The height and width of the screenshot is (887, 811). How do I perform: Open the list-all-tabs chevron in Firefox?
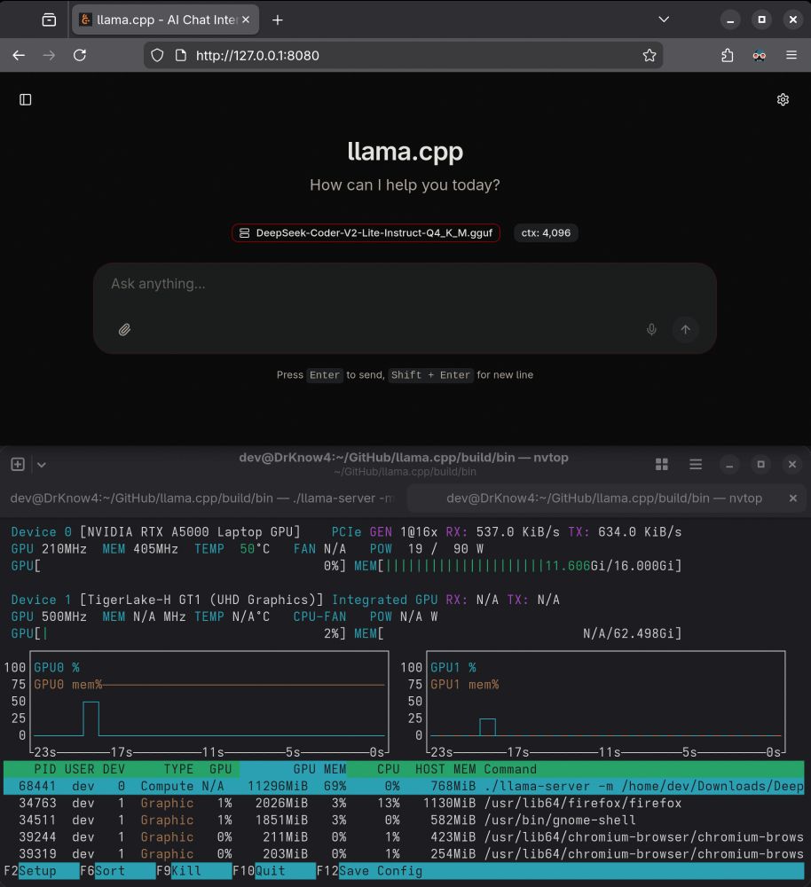[663, 19]
